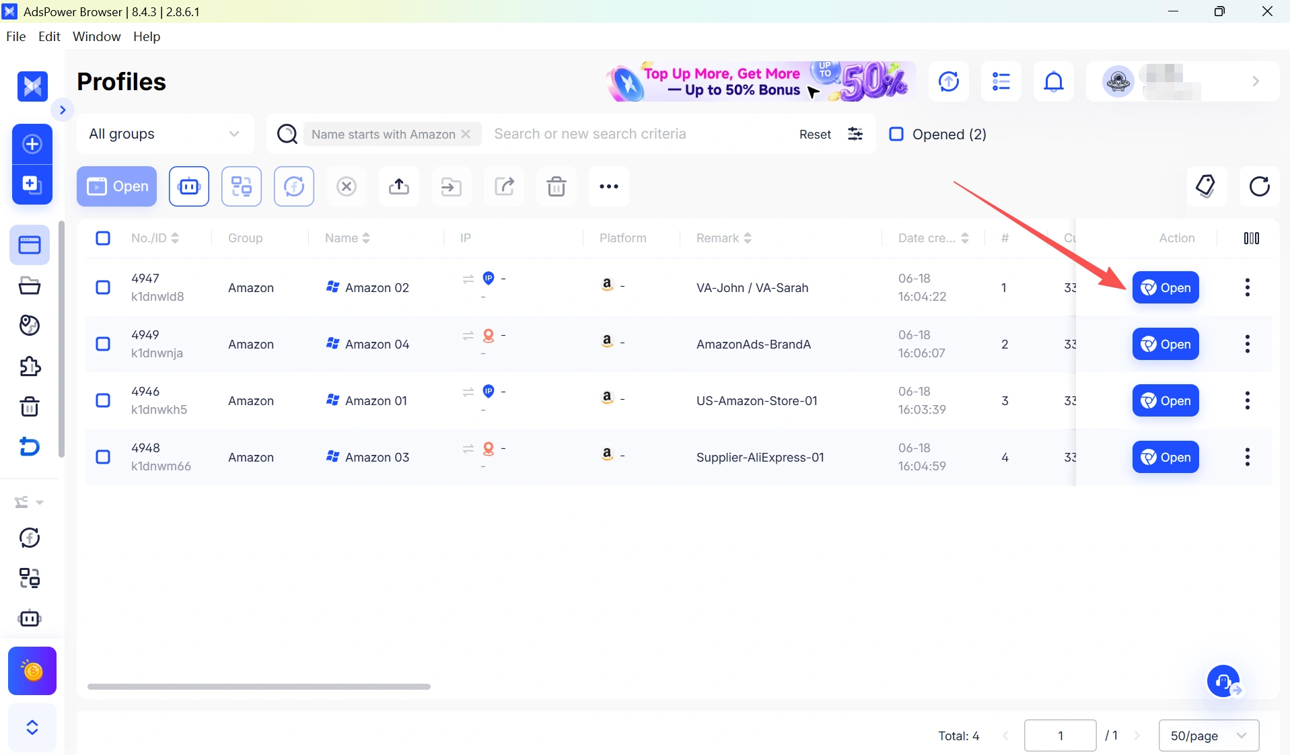Click the Facebook automation toolbar button

294,186
